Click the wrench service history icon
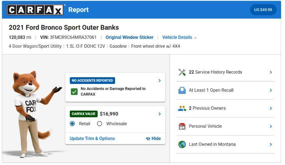This screenshot has width=285, height=165. click(182, 72)
